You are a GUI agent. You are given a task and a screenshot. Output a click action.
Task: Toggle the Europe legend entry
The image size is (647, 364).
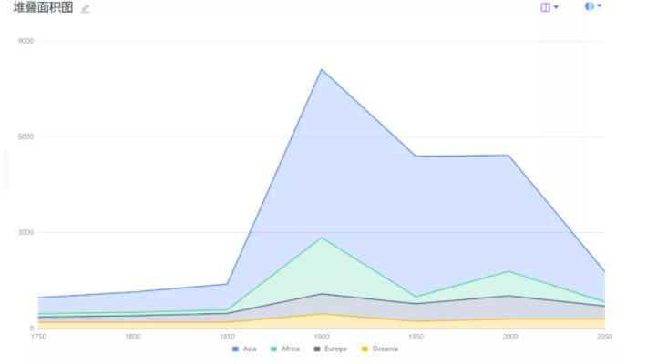pos(335,349)
